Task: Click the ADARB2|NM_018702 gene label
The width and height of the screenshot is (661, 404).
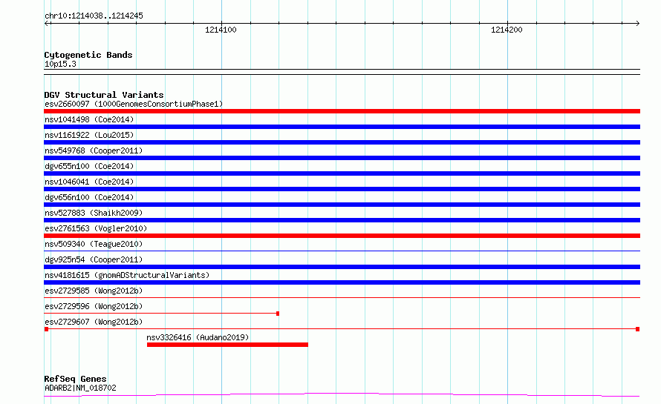Action: coord(80,388)
